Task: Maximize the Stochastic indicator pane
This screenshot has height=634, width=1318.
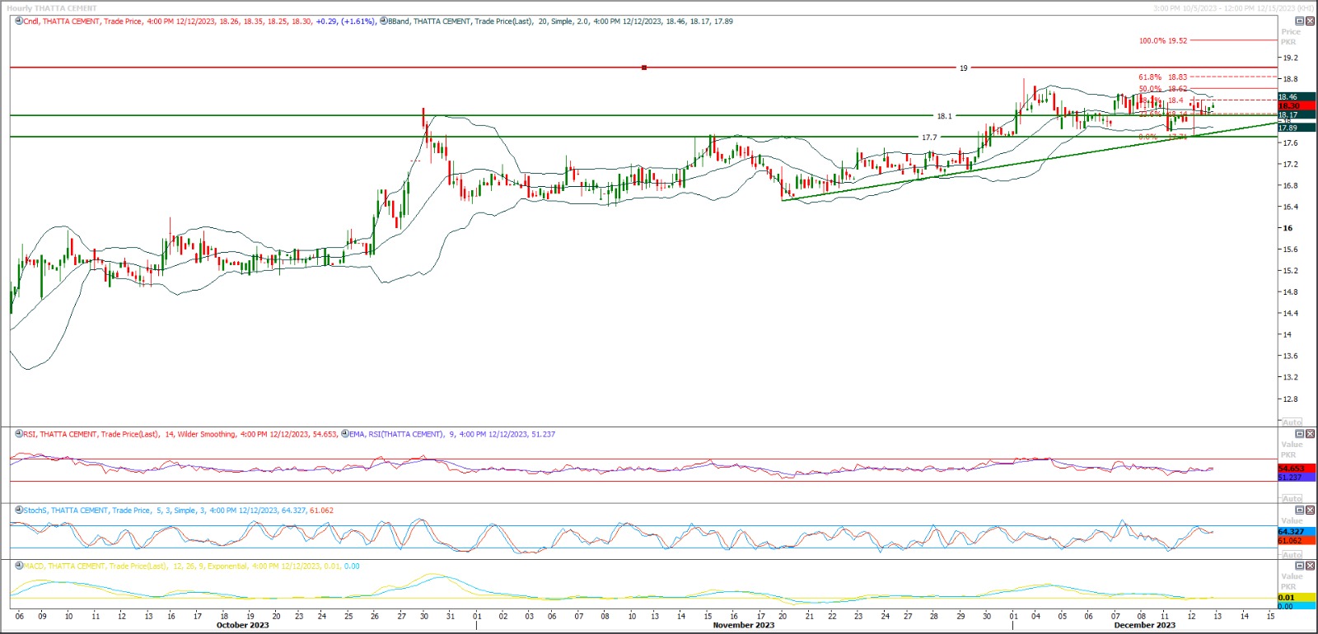Action: coord(1300,510)
